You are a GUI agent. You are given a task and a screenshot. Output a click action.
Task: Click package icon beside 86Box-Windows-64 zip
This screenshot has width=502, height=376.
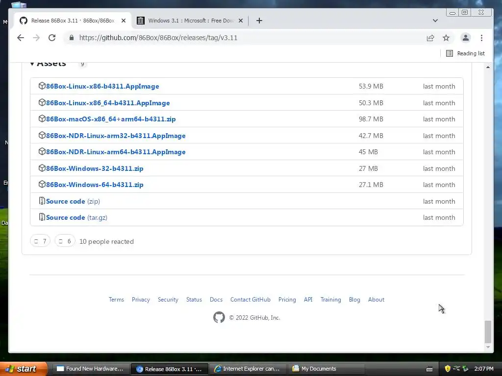tap(42, 185)
